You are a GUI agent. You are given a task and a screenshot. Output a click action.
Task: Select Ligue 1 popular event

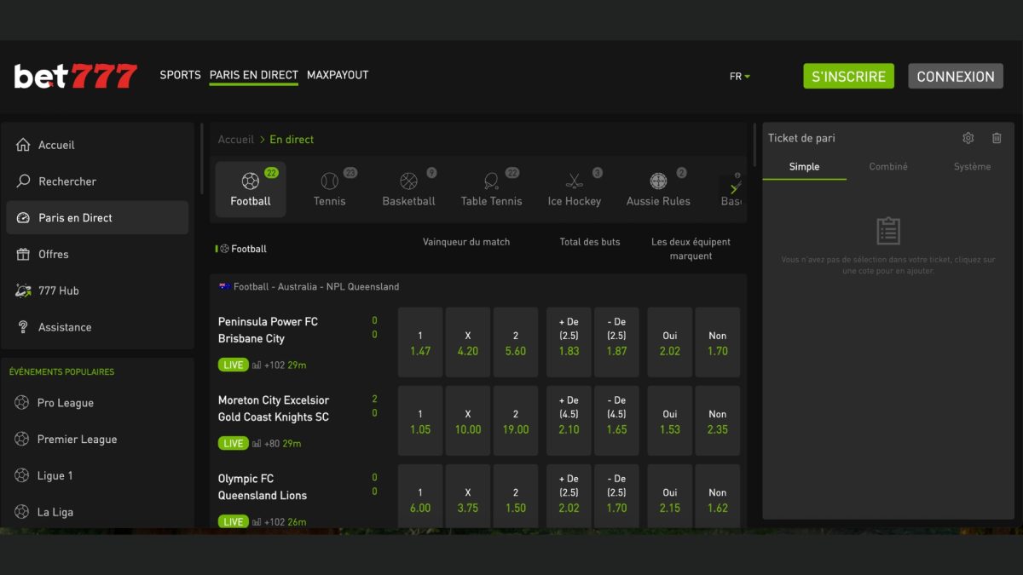(x=97, y=475)
